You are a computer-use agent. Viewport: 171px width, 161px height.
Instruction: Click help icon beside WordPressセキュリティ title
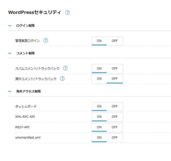tap(67, 12)
